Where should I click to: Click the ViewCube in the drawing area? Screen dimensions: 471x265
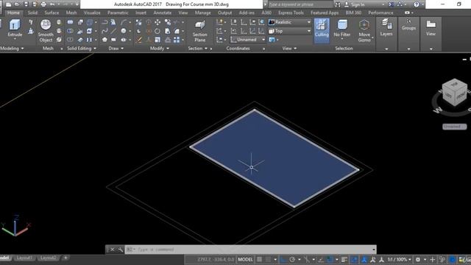pos(454,93)
